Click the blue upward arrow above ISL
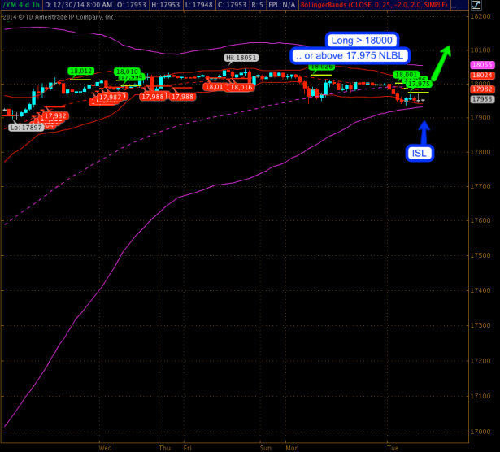The image size is (500, 452). (424, 129)
